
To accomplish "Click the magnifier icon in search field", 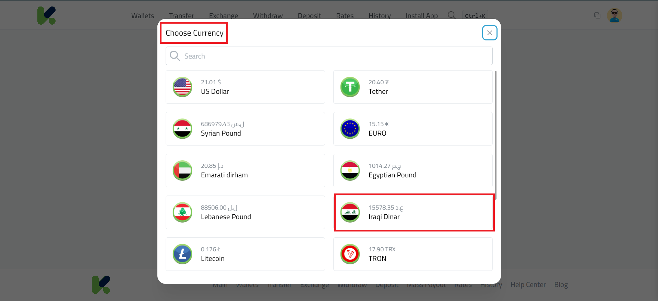I will click(x=175, y=56).
